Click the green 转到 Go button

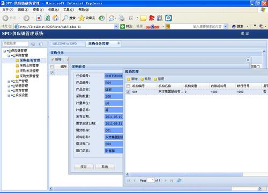coord(126,26)
